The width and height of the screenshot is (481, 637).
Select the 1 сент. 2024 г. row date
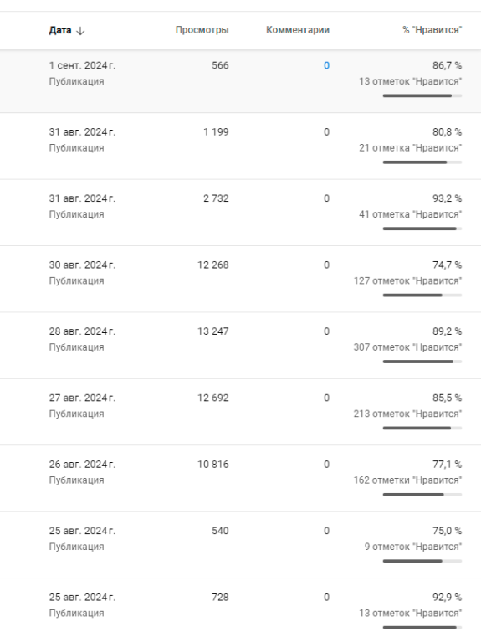82,65
